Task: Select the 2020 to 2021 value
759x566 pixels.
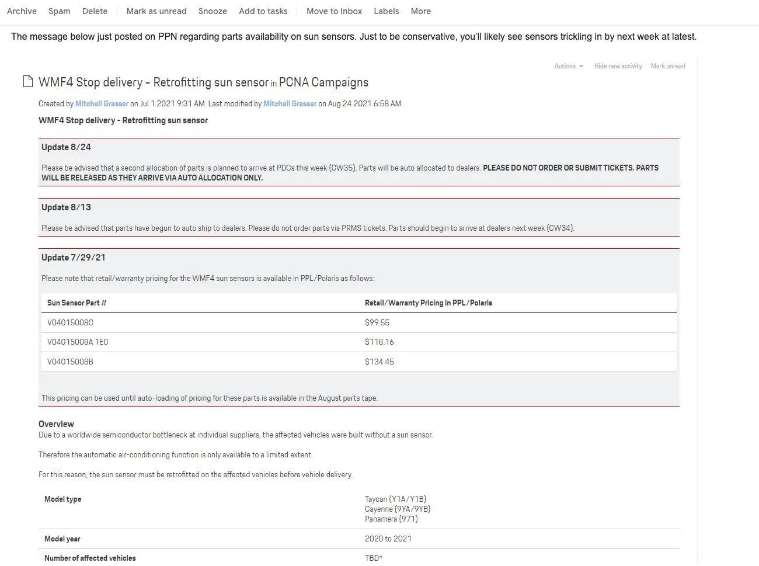Action: coord(388,539)
